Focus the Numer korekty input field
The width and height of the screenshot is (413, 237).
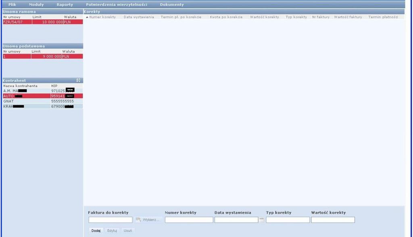click(x=189, y=220)
